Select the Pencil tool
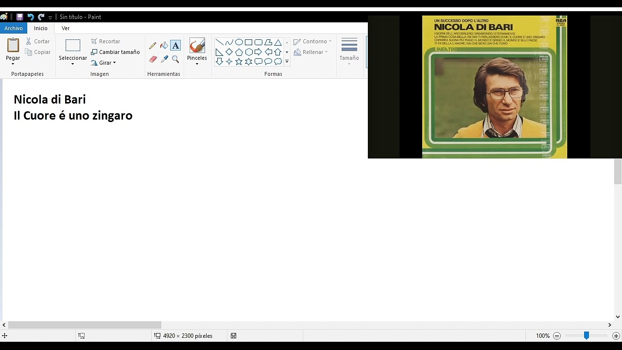The height and width of the screenshot is (350, 622). click(153, 46)
